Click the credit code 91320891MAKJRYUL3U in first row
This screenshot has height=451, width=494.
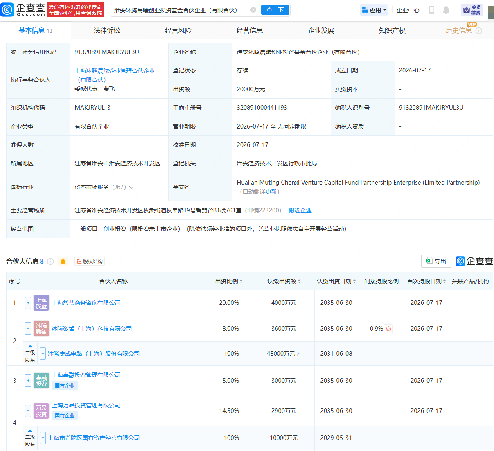pos(107,52)
